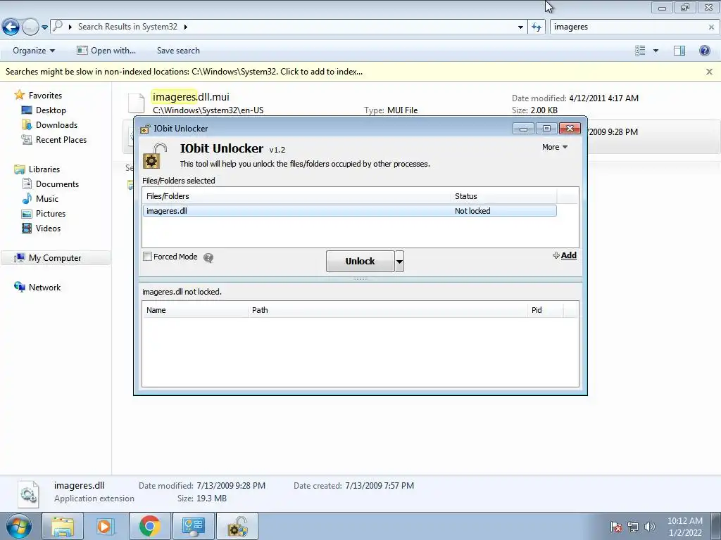Click the Change your view icon
This screenshot has width=721, height=540.
pyautogui.click(x=640, y=51)
